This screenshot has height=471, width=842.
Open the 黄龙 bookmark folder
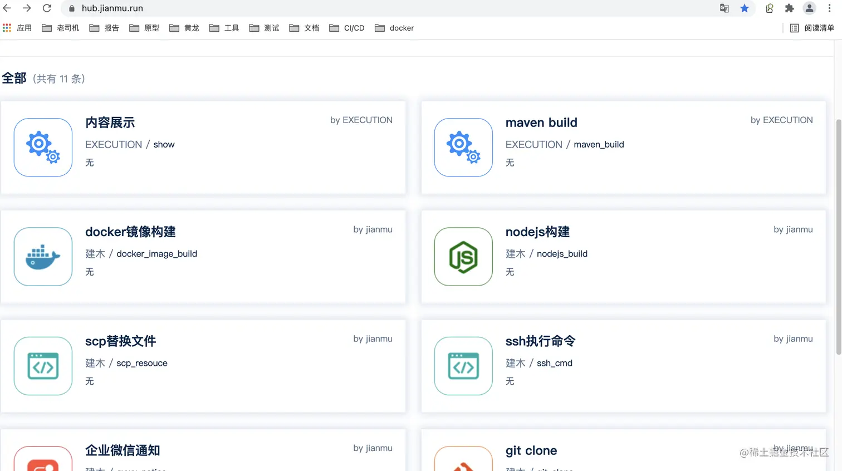pos(184,28)
